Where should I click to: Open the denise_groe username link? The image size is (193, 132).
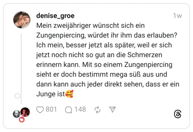click(55, 16)
